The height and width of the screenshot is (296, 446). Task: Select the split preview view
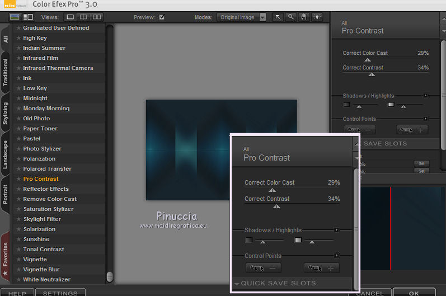83,17
